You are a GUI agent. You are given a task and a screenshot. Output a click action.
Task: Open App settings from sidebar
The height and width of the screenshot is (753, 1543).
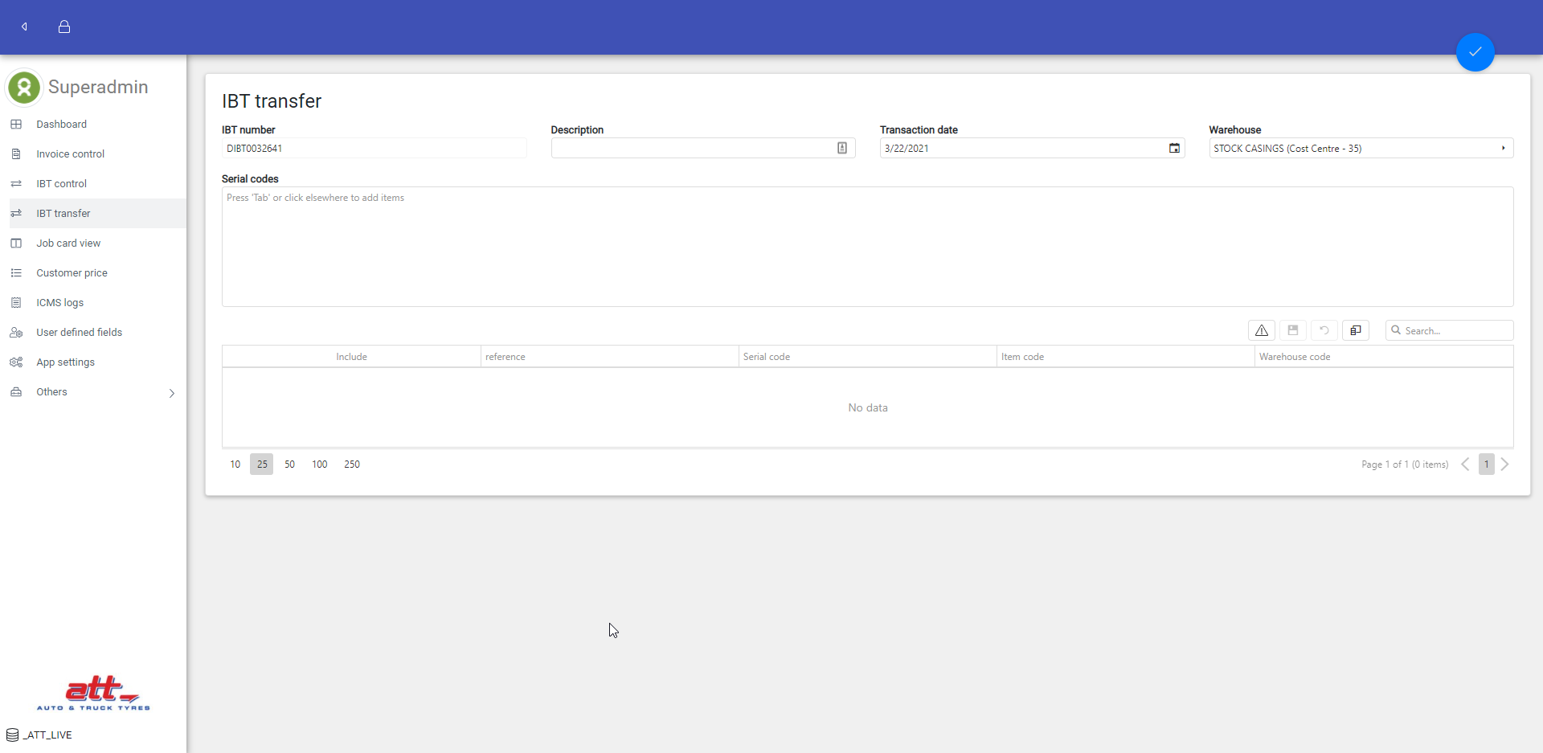coord(65,362)
